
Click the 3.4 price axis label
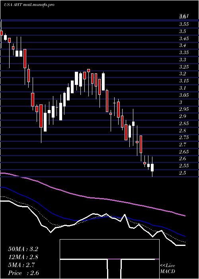183,45
